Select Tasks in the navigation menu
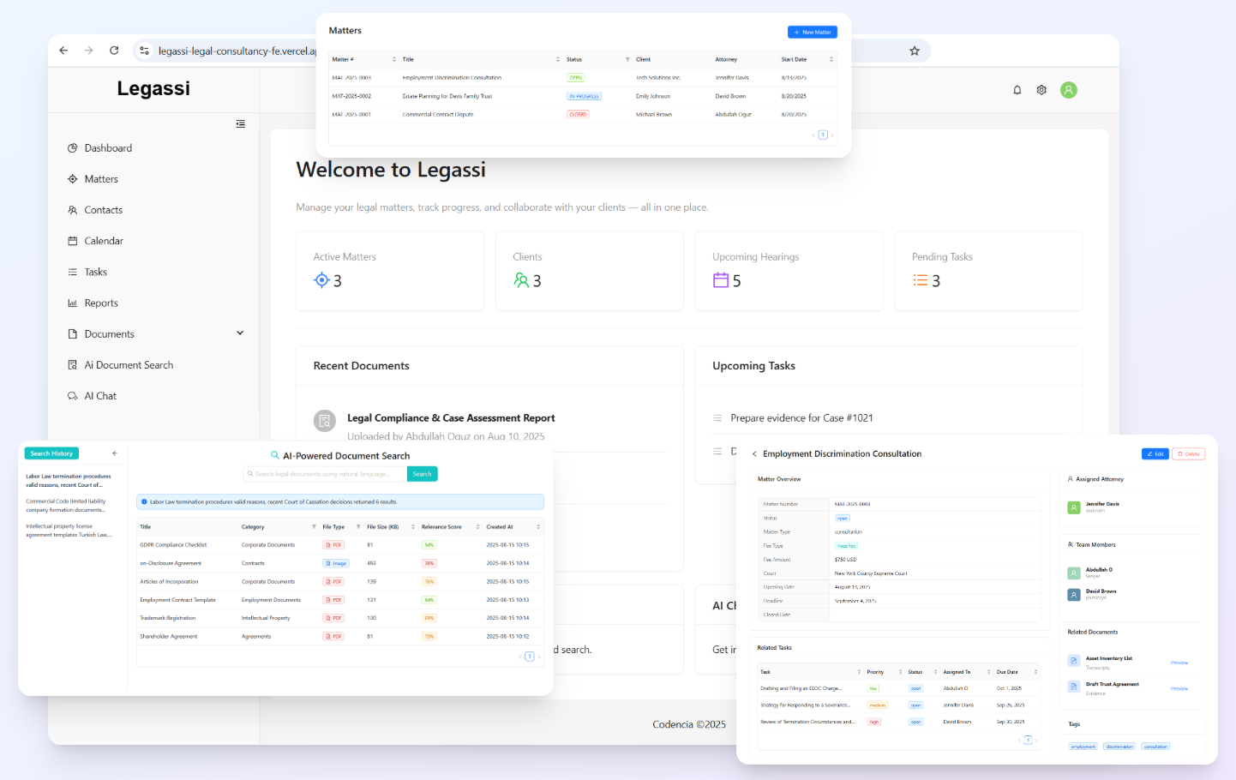Image resolution: width=1236 pixels, height=780 pixels. (94, 272)
